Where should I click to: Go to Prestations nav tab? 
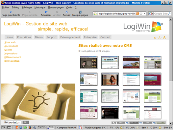click(x=24, y=37)
